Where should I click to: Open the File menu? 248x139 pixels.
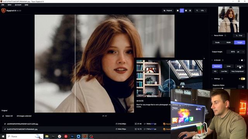pyautogui.click(x=3, y=5)
